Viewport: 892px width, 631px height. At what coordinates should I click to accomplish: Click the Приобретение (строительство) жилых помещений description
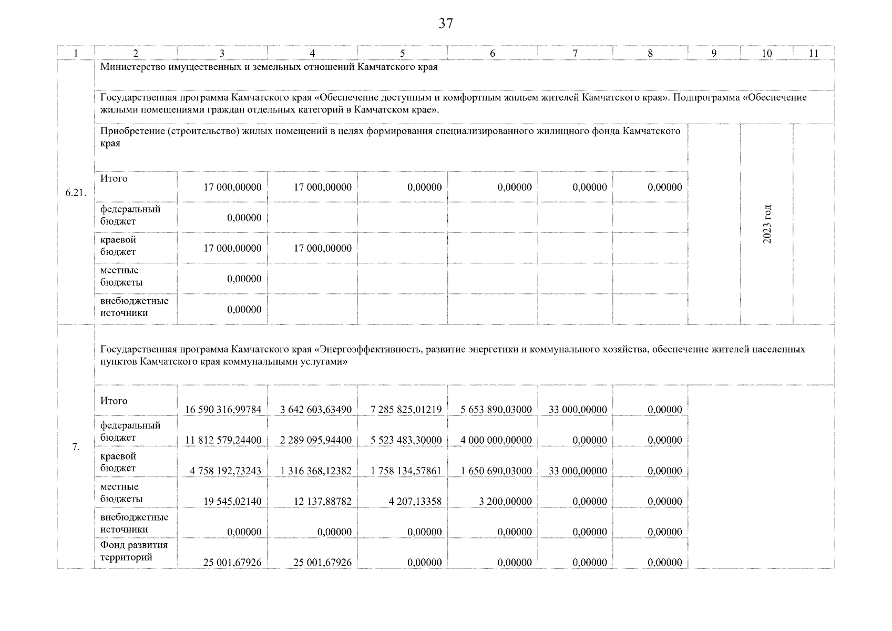click(390, 137)
